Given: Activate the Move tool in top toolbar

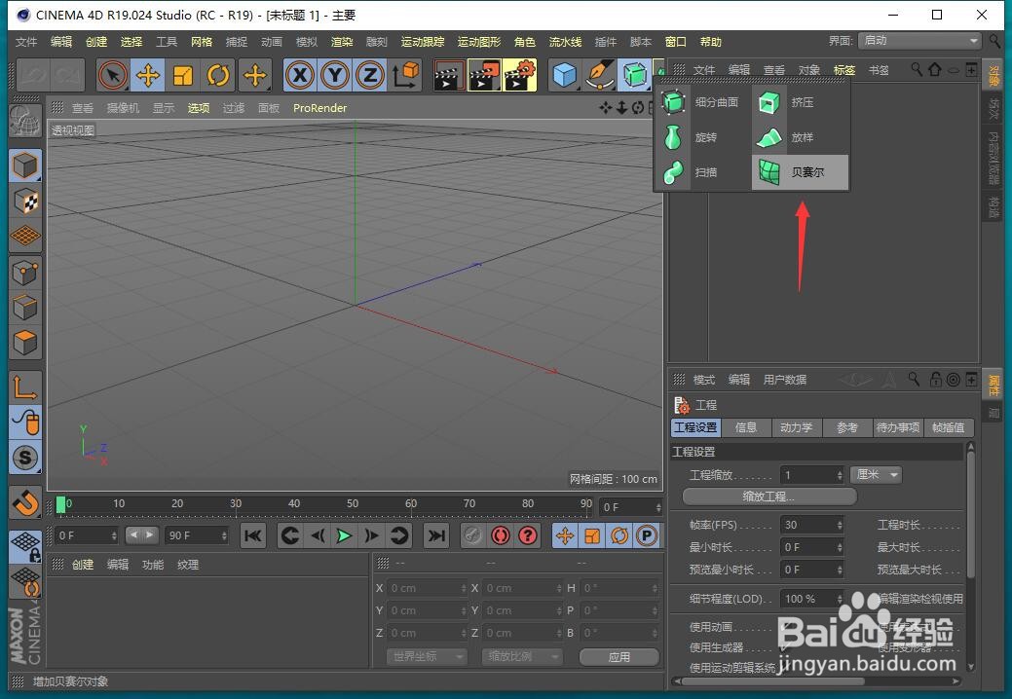Looking at the screenshot, I should pyautogui.click(x=148, y=75).
